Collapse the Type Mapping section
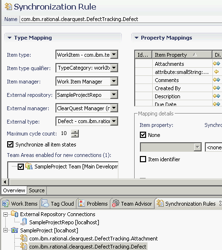 pos(10,38)
